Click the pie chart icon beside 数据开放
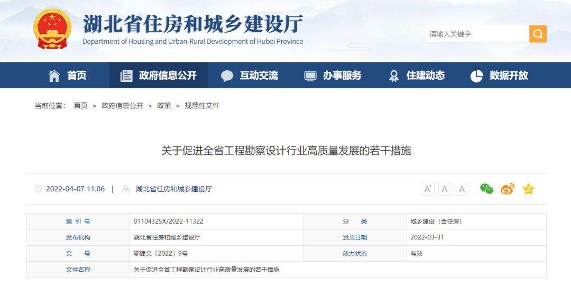 tap(477, 76)
